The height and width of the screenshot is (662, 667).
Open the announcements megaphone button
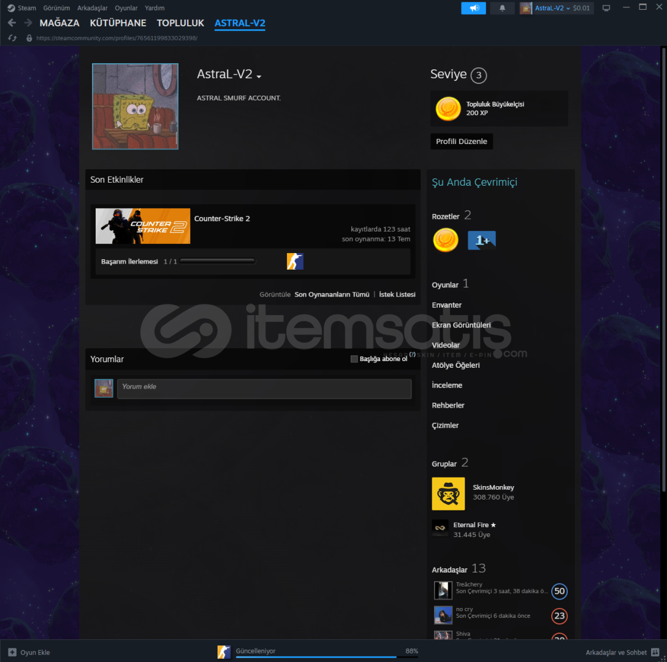(473, 8)
